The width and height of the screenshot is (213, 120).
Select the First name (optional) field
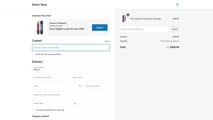click(x=51, y=77)
